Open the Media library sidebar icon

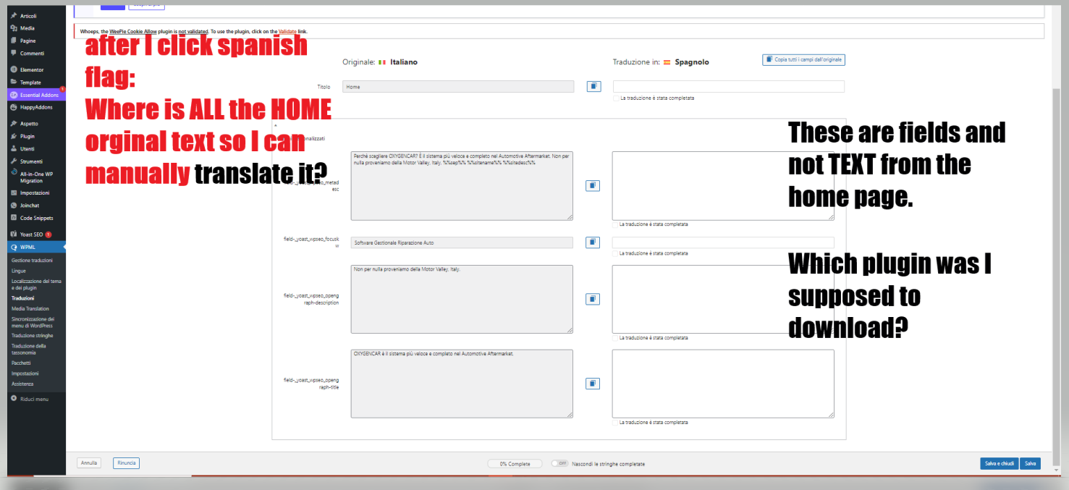[14, 28]
